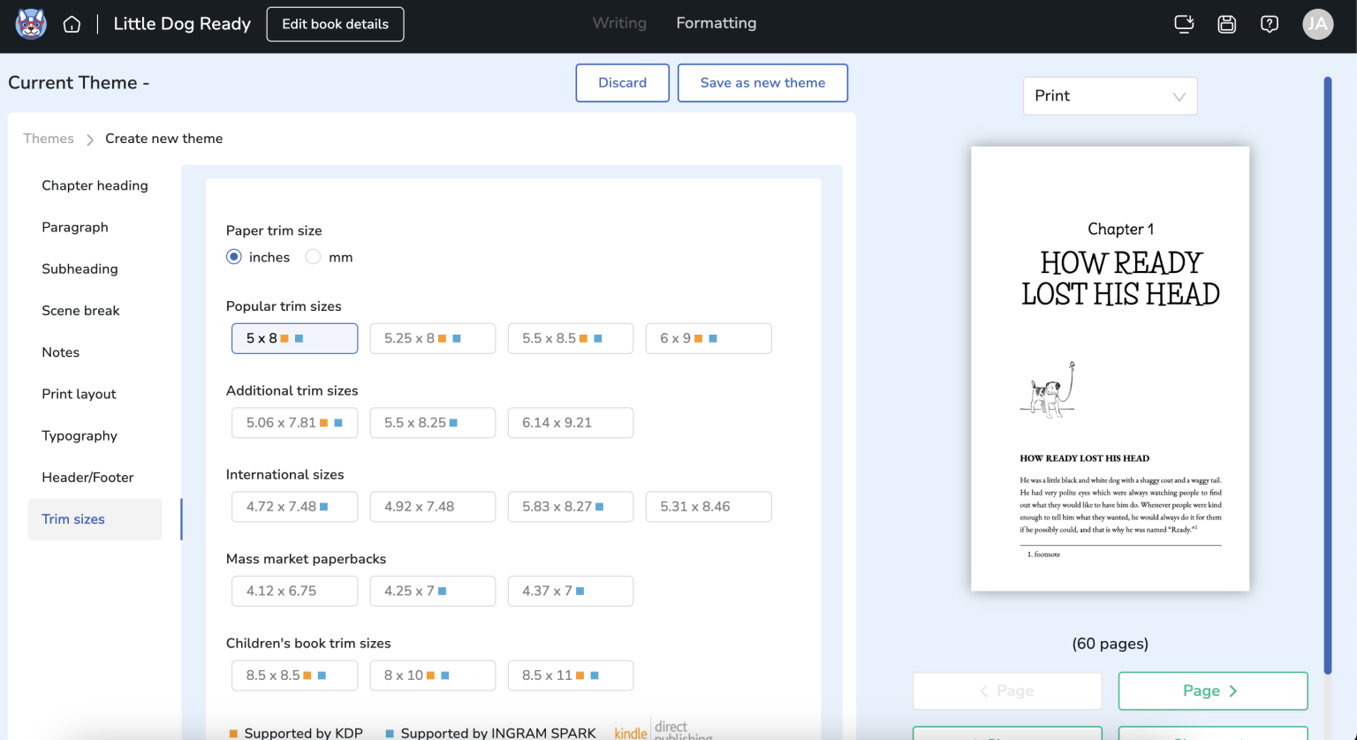Screen dimensions: 1357x740
Task: Select the 6 x 9 popular trim size
Action: [x=709, y=338]
